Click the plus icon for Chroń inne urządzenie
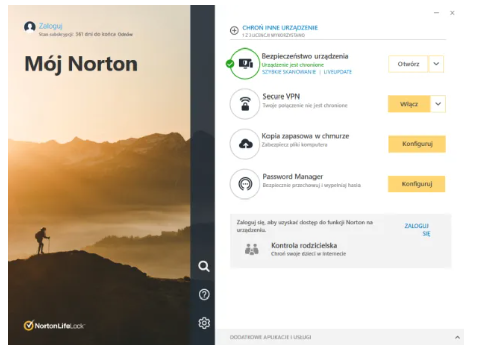Viewport: 493px width, 348px height. tap(234, 30)
